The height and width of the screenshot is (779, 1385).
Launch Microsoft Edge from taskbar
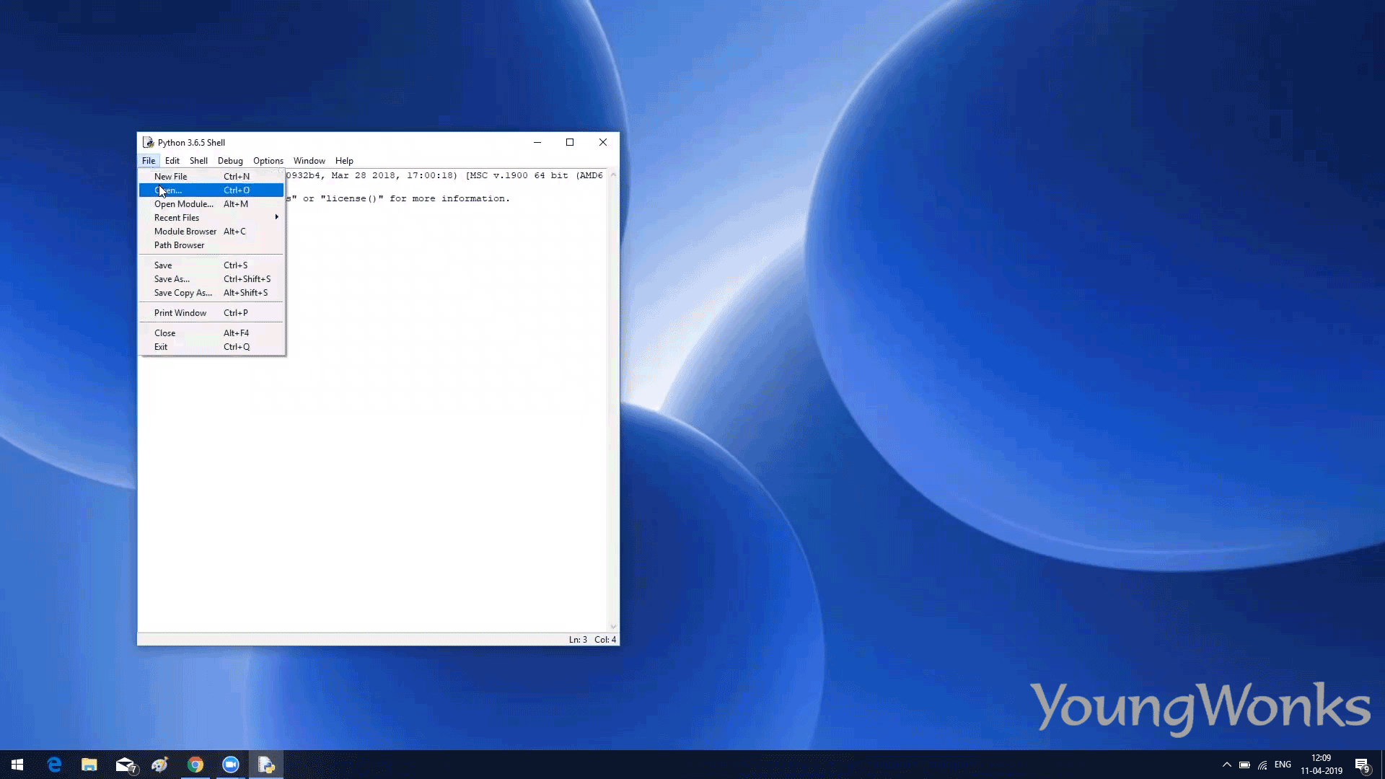pyautogui.click(x=54, y=765)
